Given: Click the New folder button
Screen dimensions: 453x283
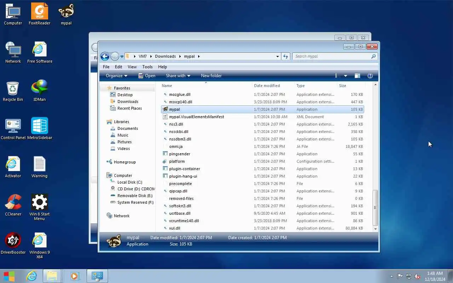Looking at the screenshot, I should tap(211, 76).
